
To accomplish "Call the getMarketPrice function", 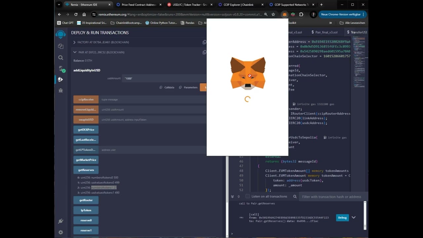I will pyautogui.click(x=86, y=160).
